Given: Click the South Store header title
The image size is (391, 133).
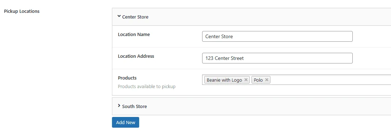Looking at the screenshot, I should coord(135,106).
